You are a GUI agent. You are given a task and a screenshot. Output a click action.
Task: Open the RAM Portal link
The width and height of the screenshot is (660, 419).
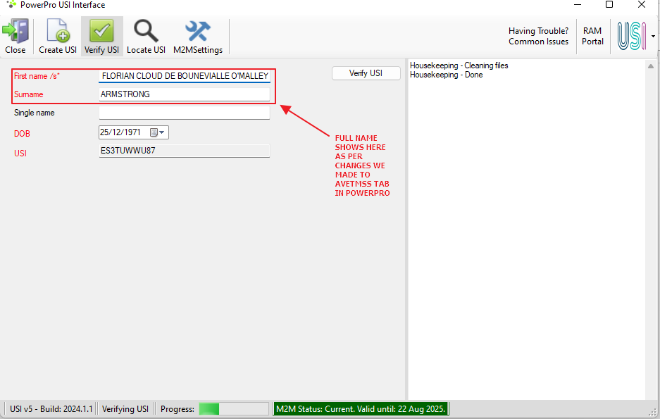[x=592, y=36]
